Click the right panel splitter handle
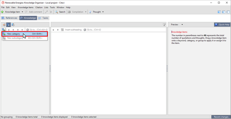This screenshot has height=119, width=231. [x=167, y=68]
